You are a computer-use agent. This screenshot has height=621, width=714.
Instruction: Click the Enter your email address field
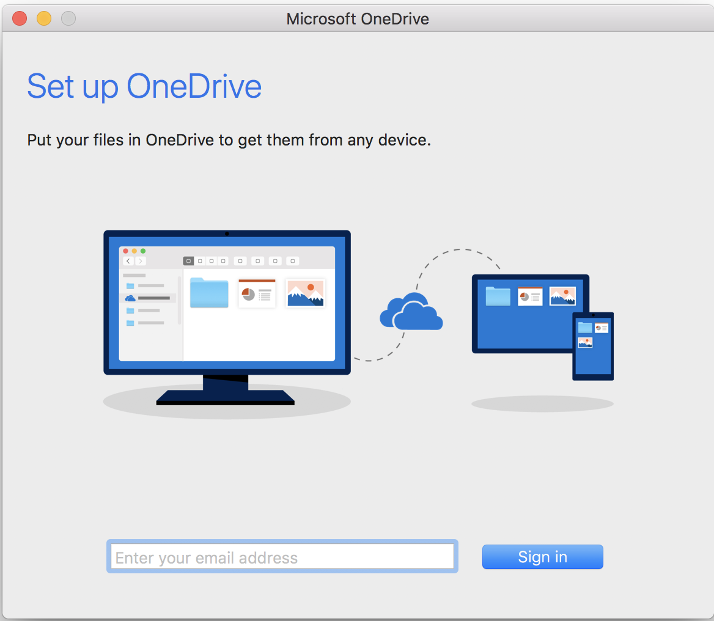click(282, 556)
